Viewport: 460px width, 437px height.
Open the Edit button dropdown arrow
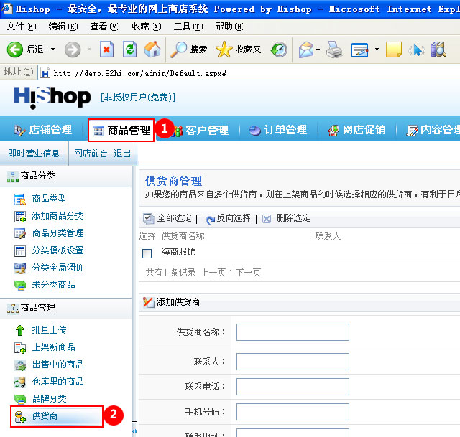(x=377, y=50)
